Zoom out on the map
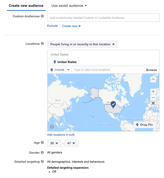Image resolution: width=164 pixels, height=178 pixels. (153, 97)
